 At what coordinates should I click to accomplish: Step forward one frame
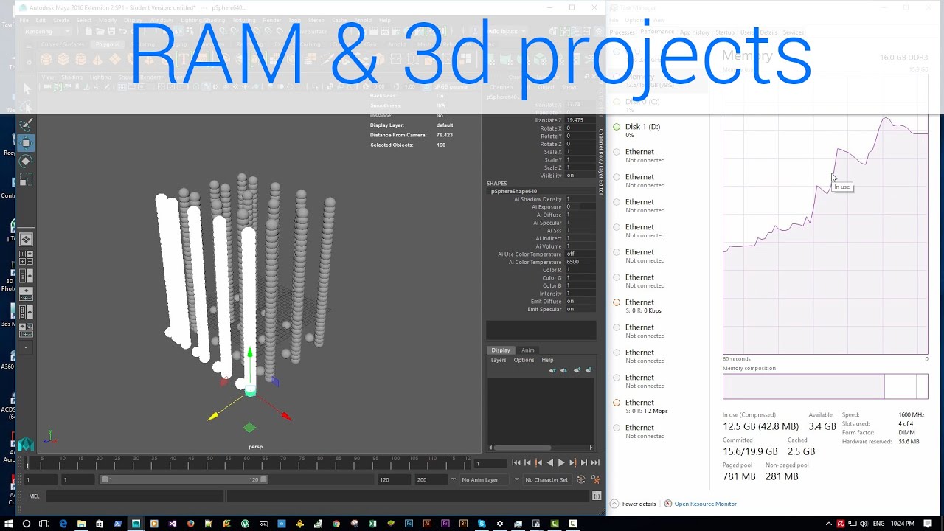point(584,462)
